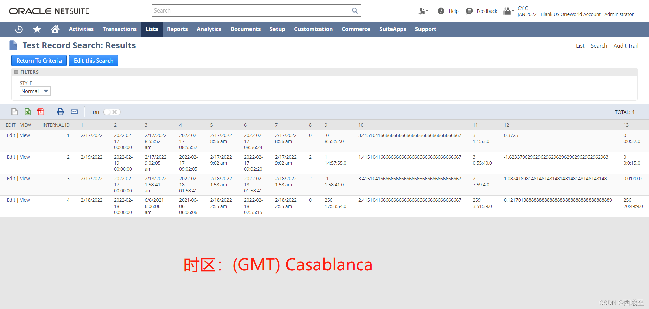Open the Recent Records history icon

(x=19, y=29)
